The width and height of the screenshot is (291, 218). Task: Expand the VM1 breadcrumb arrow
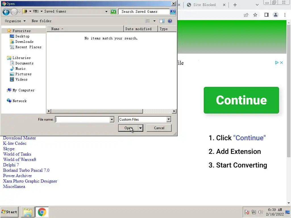coord(41,11)
